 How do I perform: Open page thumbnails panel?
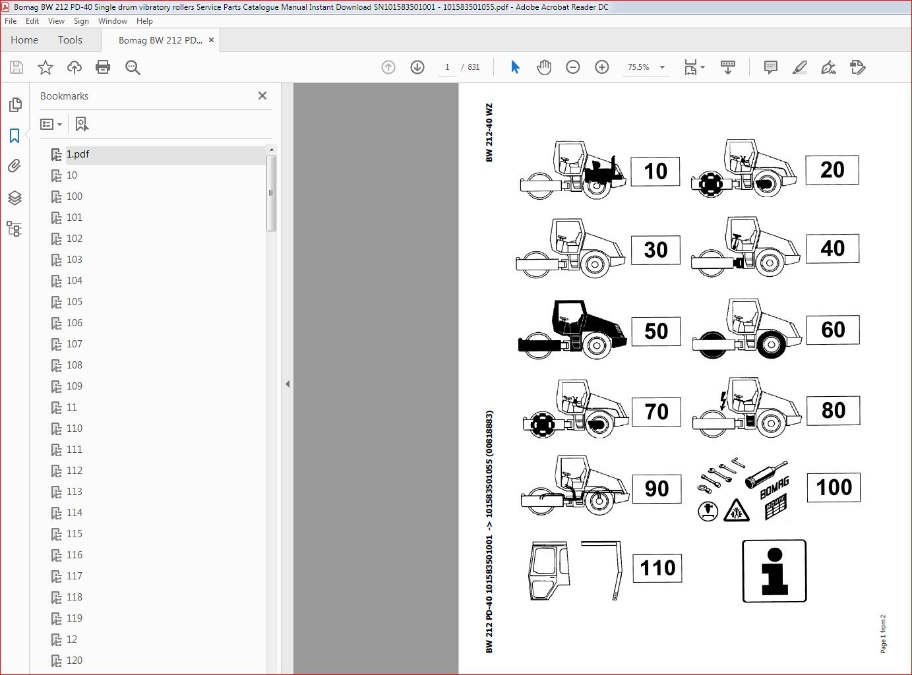click(15, 105)
